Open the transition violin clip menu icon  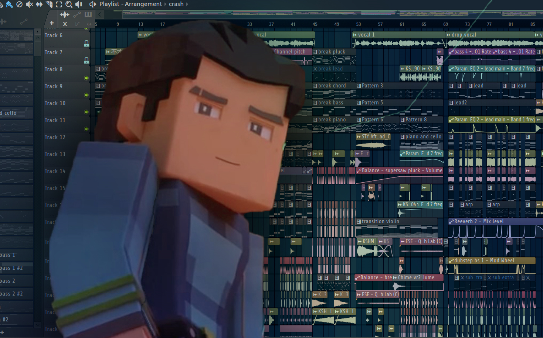(x=359, y=221)
